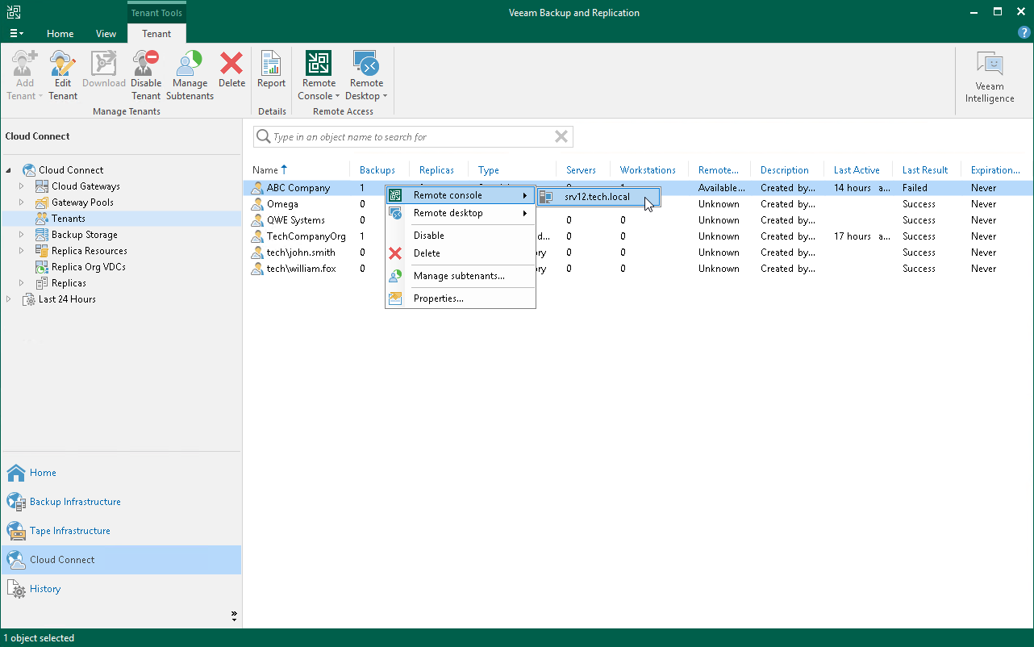This screenshot has width=1034, height=647.
Task: Switch to the Home ribbon tab
Action: (60, 33)
